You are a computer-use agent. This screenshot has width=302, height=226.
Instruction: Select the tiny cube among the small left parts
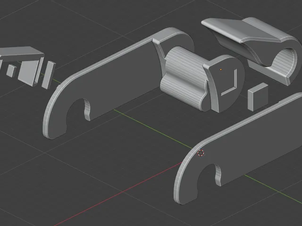coord(11,71)
